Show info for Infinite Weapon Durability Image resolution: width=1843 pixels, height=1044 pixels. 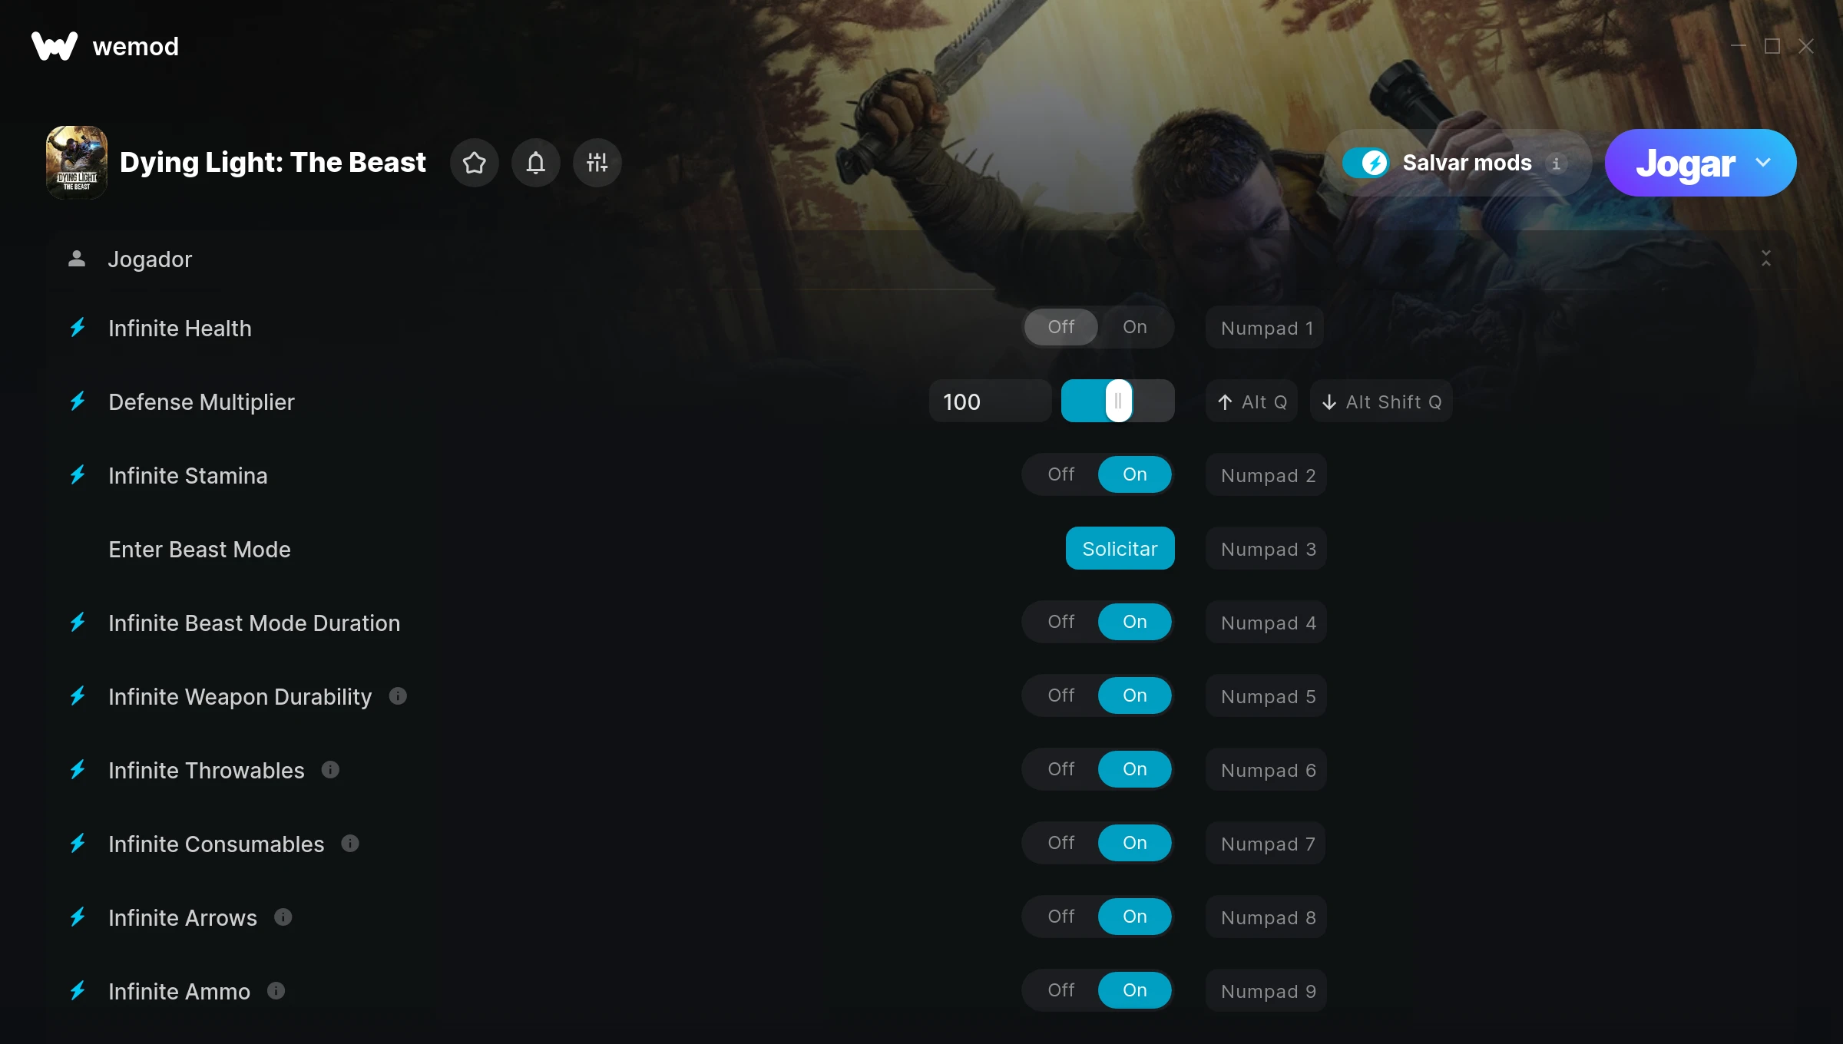click(398, 696)
